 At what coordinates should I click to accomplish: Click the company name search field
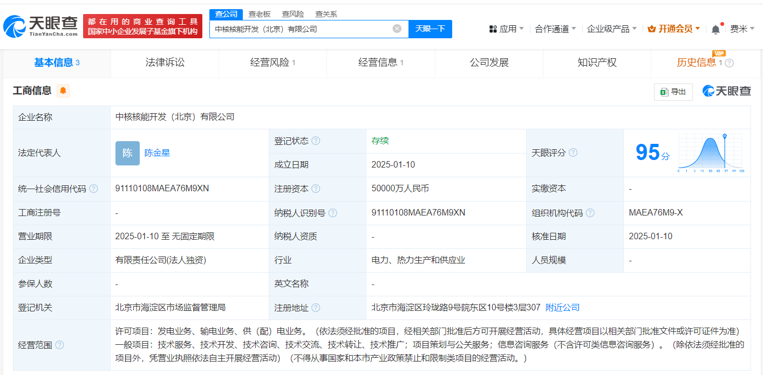pos(299,29)
